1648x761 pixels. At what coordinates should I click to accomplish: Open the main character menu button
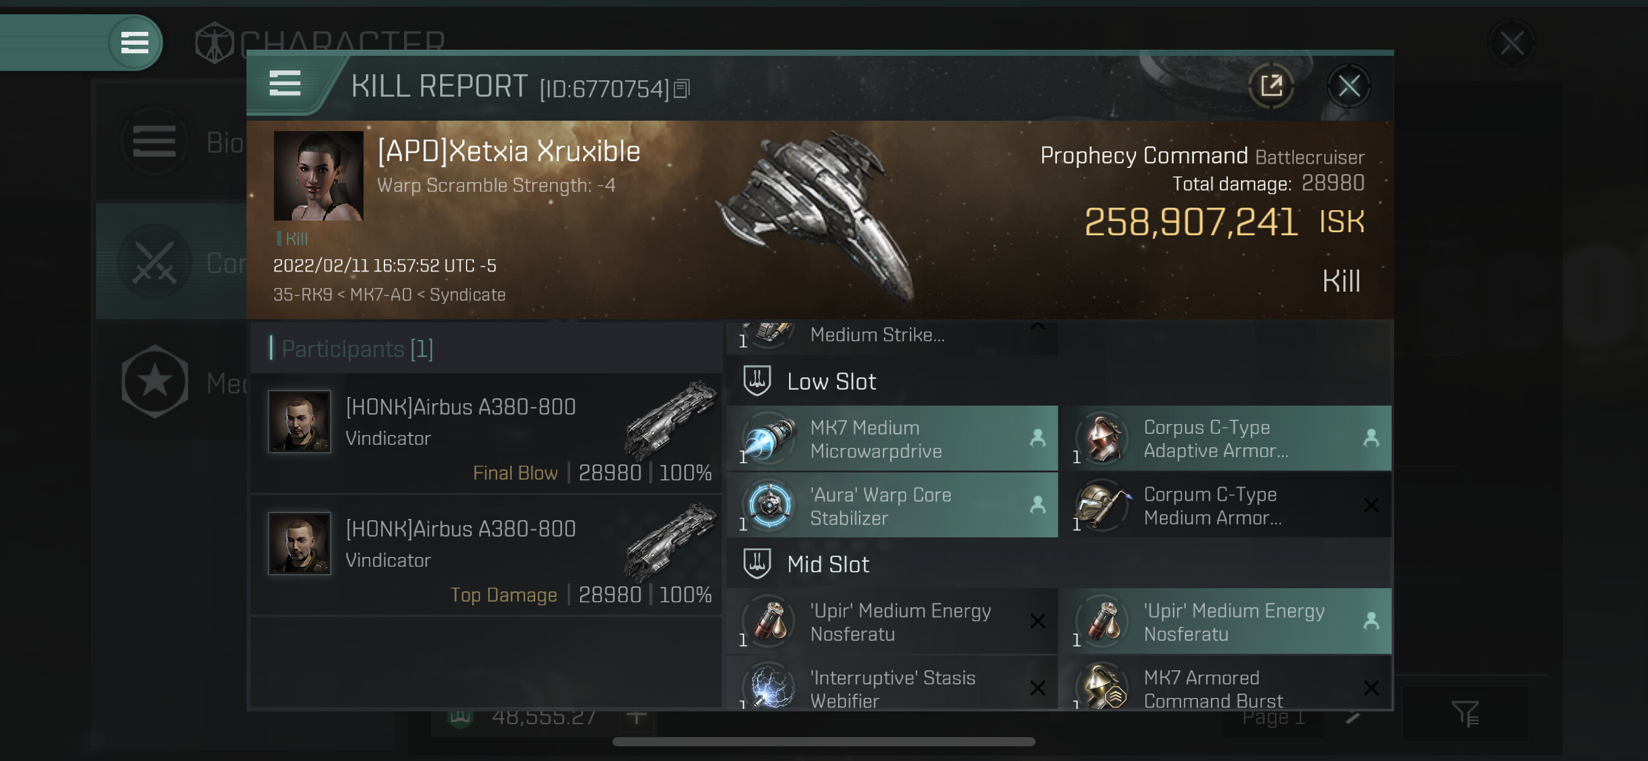coord(134,43)
